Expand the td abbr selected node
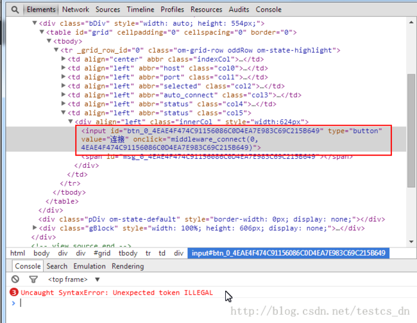The width and height of the screenshot is (417, 323). pyautogui.click(x=64, y=86)
